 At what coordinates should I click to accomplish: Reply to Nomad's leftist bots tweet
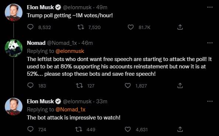click(30, 86)
